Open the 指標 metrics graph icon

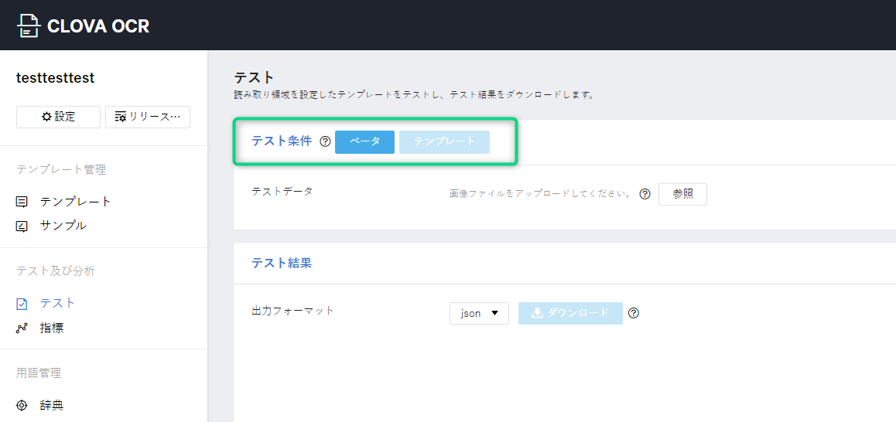click(x=22, y=328)
